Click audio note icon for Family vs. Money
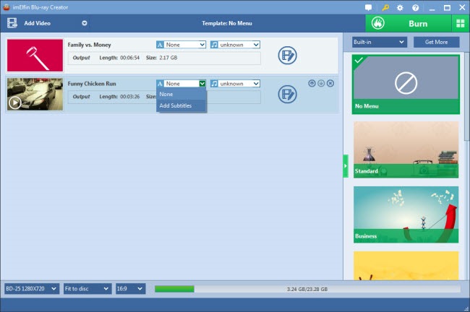The height and width of the screenshot is (312, 470). 214,45
